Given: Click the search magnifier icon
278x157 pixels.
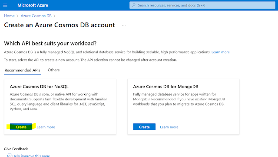Looking at the screenshot, I should [134, 5].
